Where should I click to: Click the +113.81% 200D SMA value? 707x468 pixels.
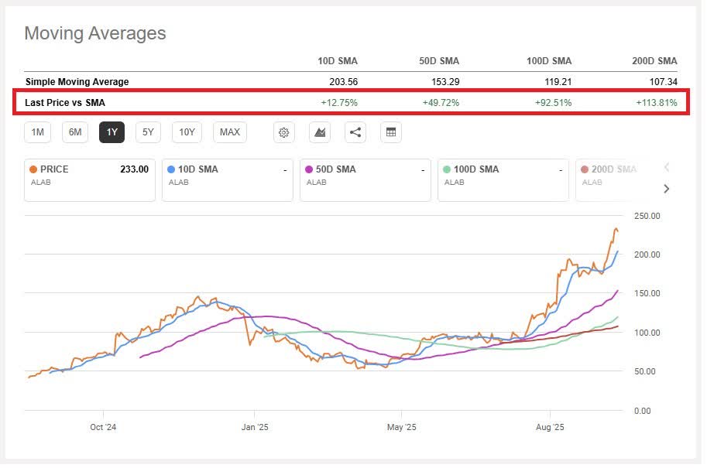pyautogui.click(x=654, y=101)
